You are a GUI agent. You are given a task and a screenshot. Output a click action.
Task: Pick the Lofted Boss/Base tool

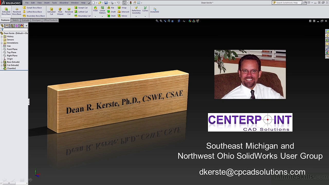(x=32, y=12)
